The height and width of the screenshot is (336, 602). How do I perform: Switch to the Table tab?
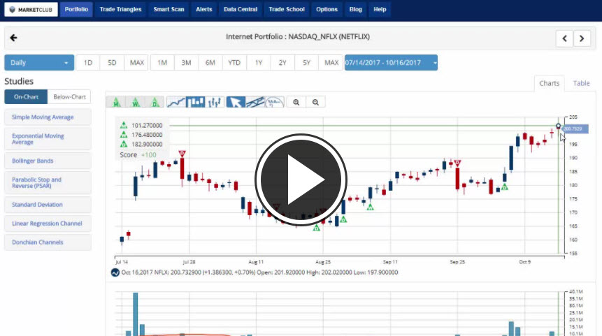581,83
